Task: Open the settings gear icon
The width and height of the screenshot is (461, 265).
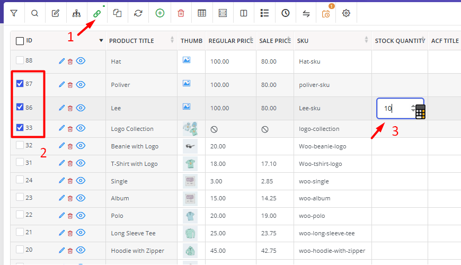Action: pyautogui.click(x=347, y=13)
